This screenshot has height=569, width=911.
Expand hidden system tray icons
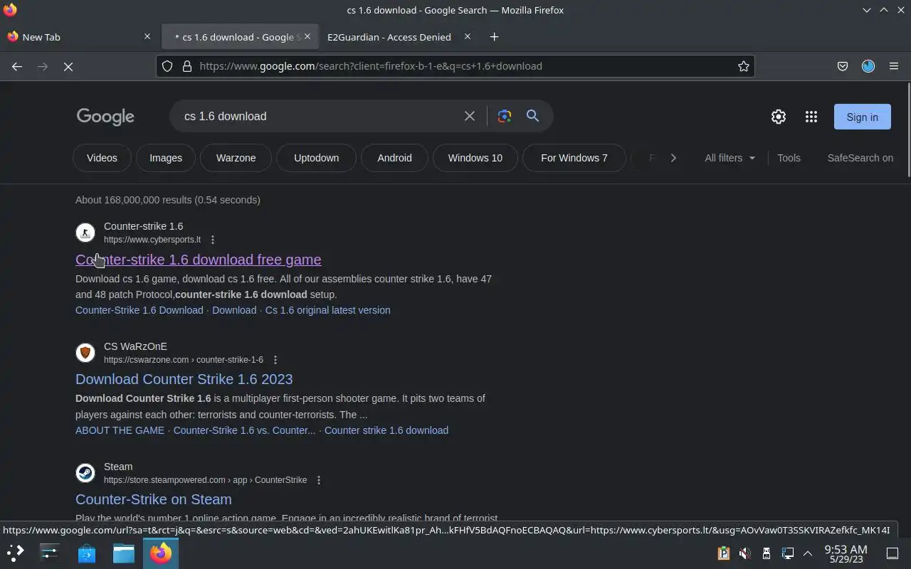tap(808, 553)
